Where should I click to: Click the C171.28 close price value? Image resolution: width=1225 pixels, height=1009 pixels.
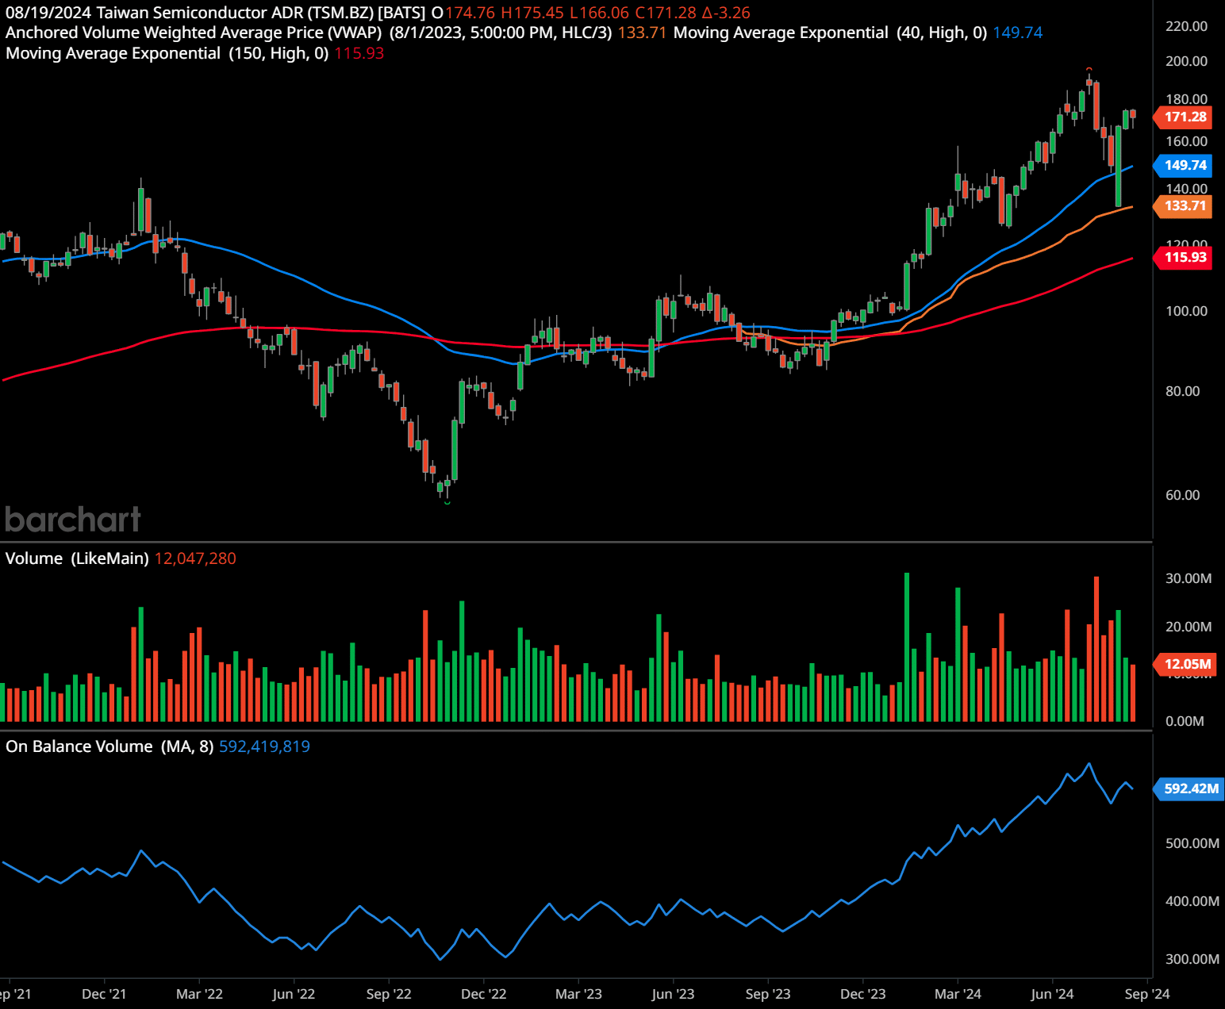(x=666, y=13)
